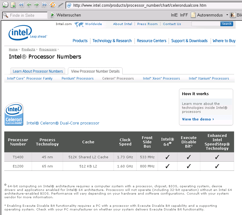The height and width of the screenshot is (215, 242).
Task: Open the history clock icon
Action: coord(5,5)
